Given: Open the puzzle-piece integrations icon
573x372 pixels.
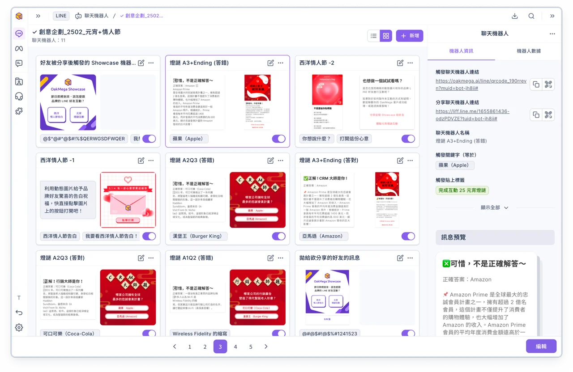Looking at the screenshot, I should [x=19, y=111].
